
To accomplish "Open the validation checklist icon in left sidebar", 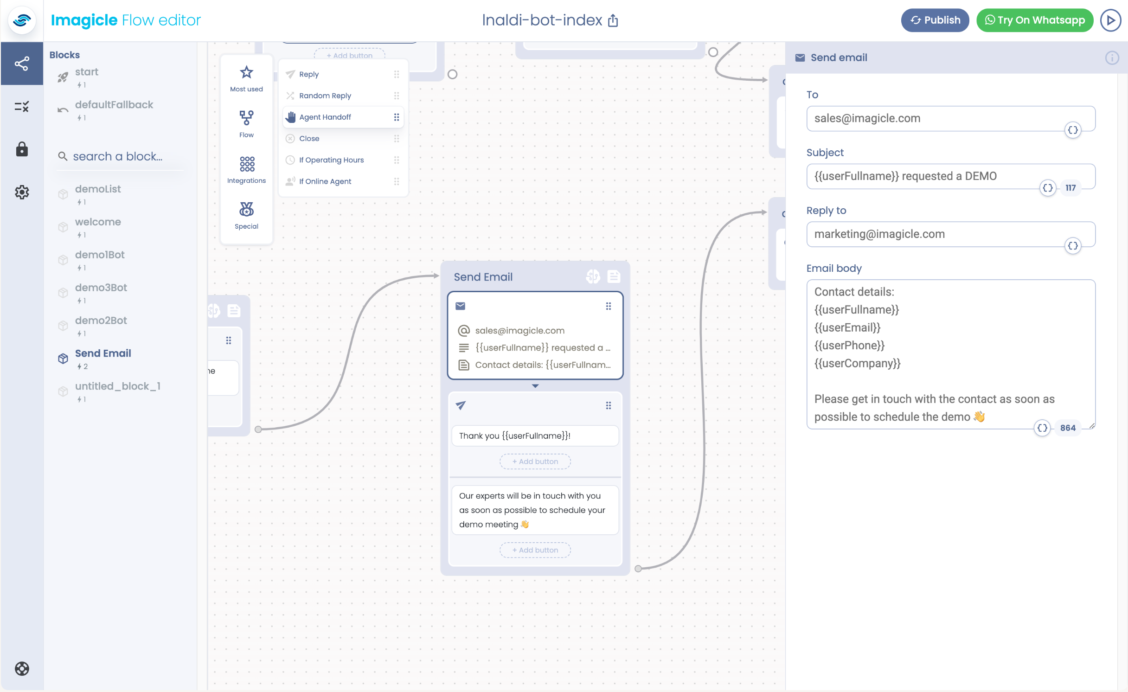I will [x=22, y=107].
